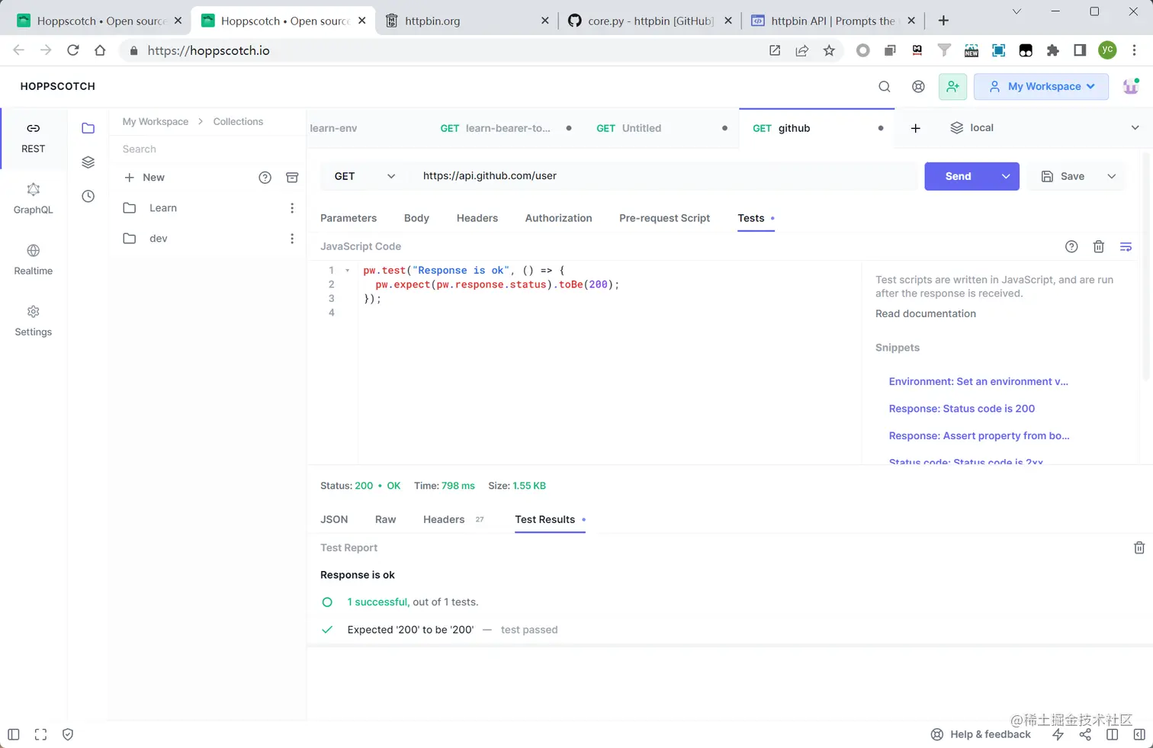
Task: Switch to Environments via the layers icon
Action: (x=88, y=162)
